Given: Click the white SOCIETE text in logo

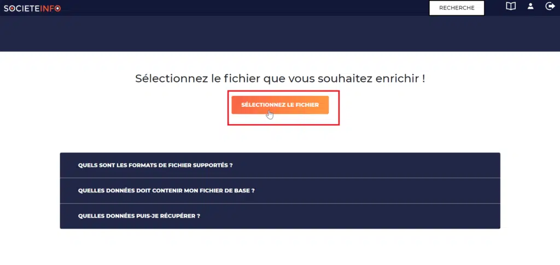Looking at the screenshot, I should pyautogui.click(x=20, y=8).
